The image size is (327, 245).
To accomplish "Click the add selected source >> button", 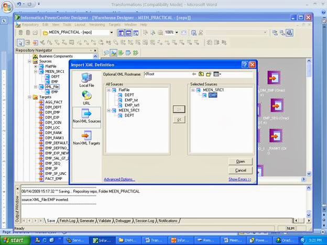I will [179, 109].
